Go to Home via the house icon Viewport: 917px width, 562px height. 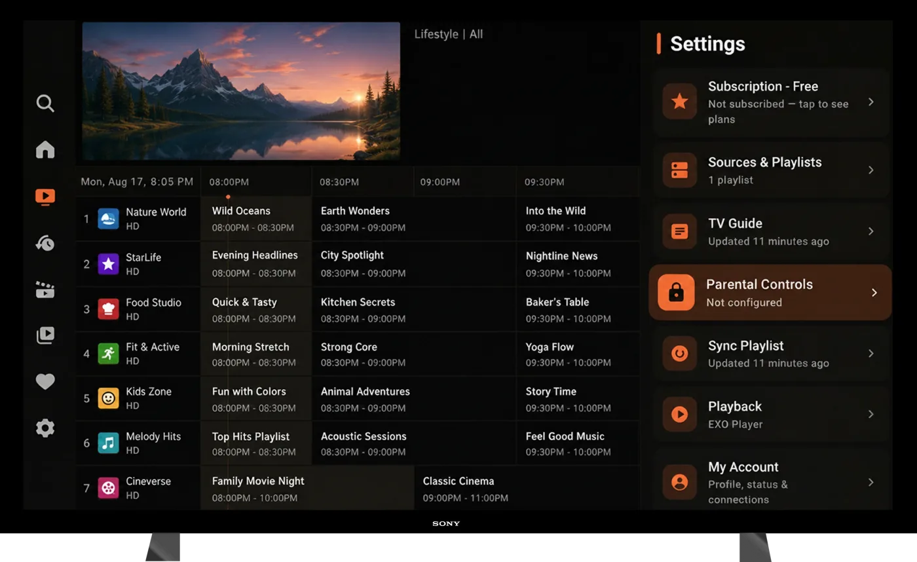click(45, 149)
